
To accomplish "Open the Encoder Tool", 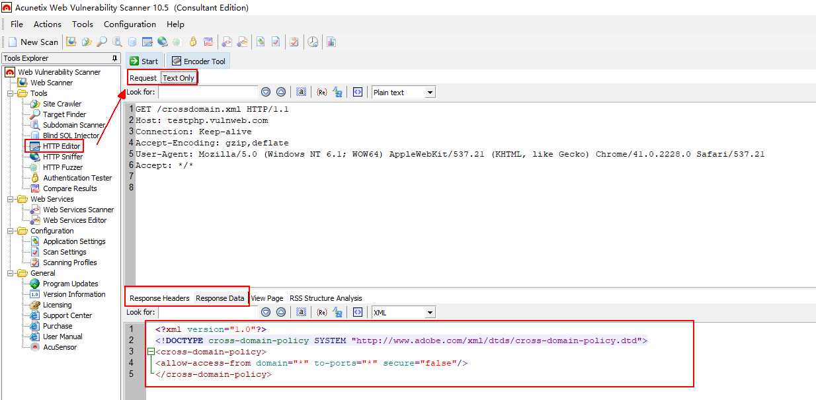I will tap(198, 61).
